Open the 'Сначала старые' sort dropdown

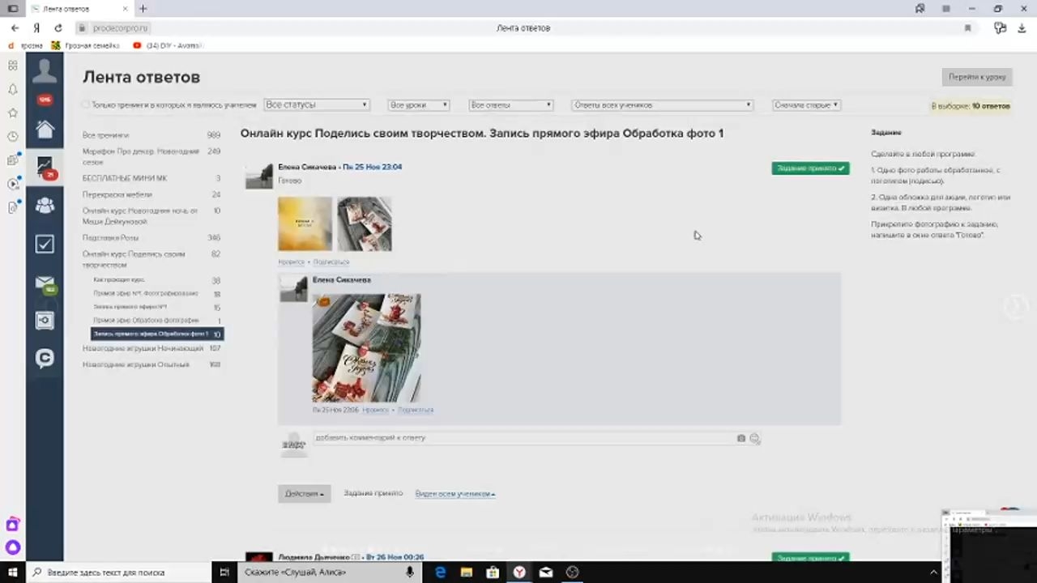[x=806, y=105]
